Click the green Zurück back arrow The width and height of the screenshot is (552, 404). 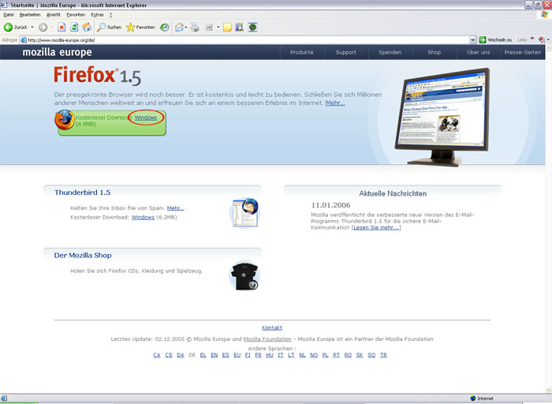[x=8, y=27]
